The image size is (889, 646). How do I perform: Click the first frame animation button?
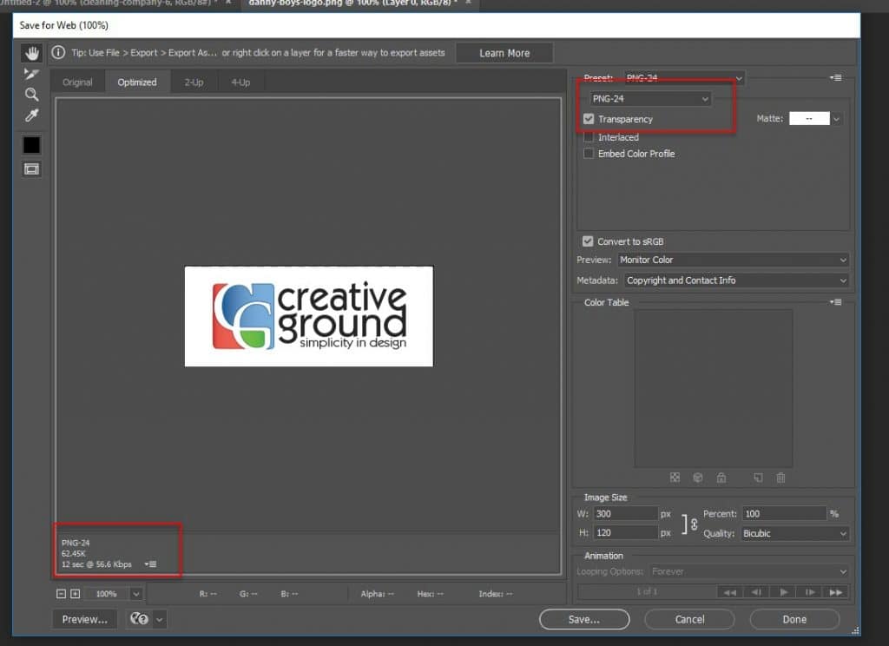pos(729,592)
